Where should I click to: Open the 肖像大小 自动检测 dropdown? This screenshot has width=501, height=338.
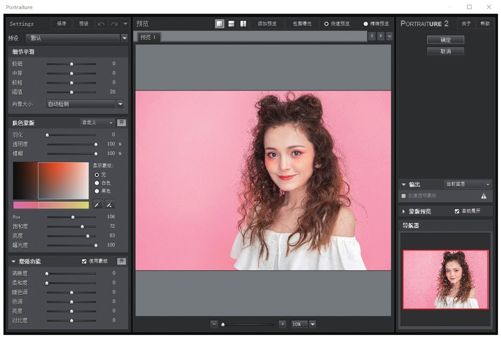120,104
